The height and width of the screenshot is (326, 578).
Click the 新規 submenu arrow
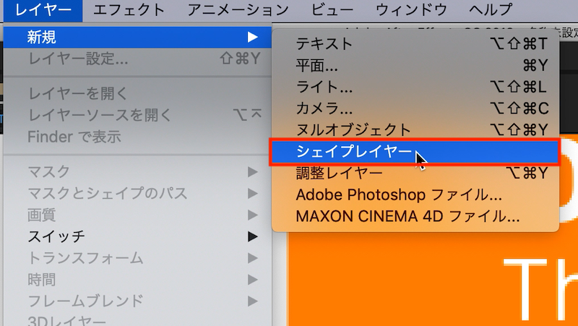[x=252, y=36]
